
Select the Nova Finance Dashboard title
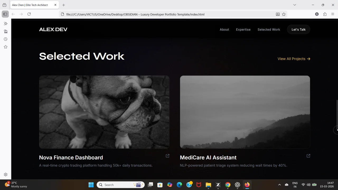pos(71,158)
